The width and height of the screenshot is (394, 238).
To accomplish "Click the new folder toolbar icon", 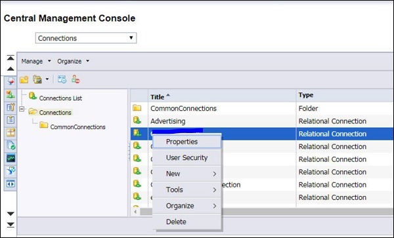I will click(24, 79).
